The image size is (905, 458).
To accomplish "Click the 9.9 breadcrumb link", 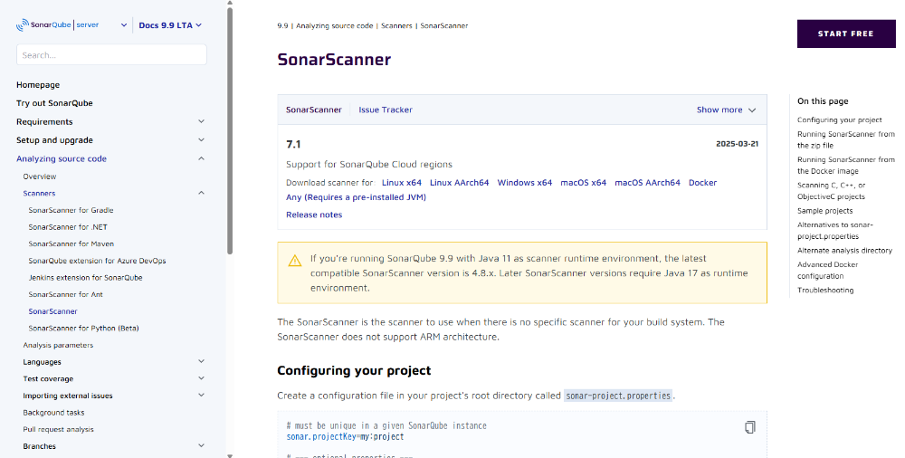I will click(282, 26).
